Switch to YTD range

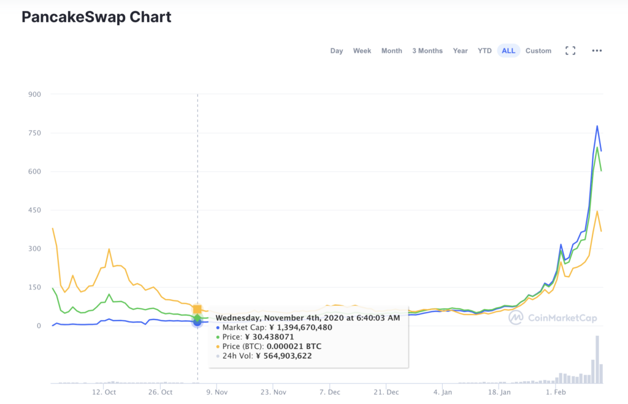(484, 51)
